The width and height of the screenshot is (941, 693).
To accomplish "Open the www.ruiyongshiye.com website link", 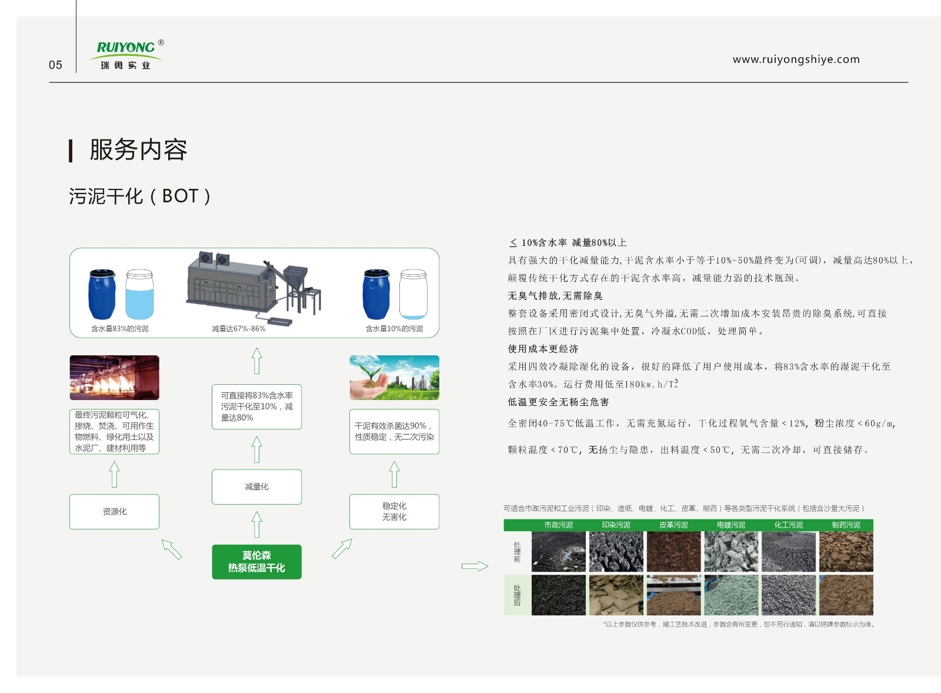I will [x=796, y=59].
